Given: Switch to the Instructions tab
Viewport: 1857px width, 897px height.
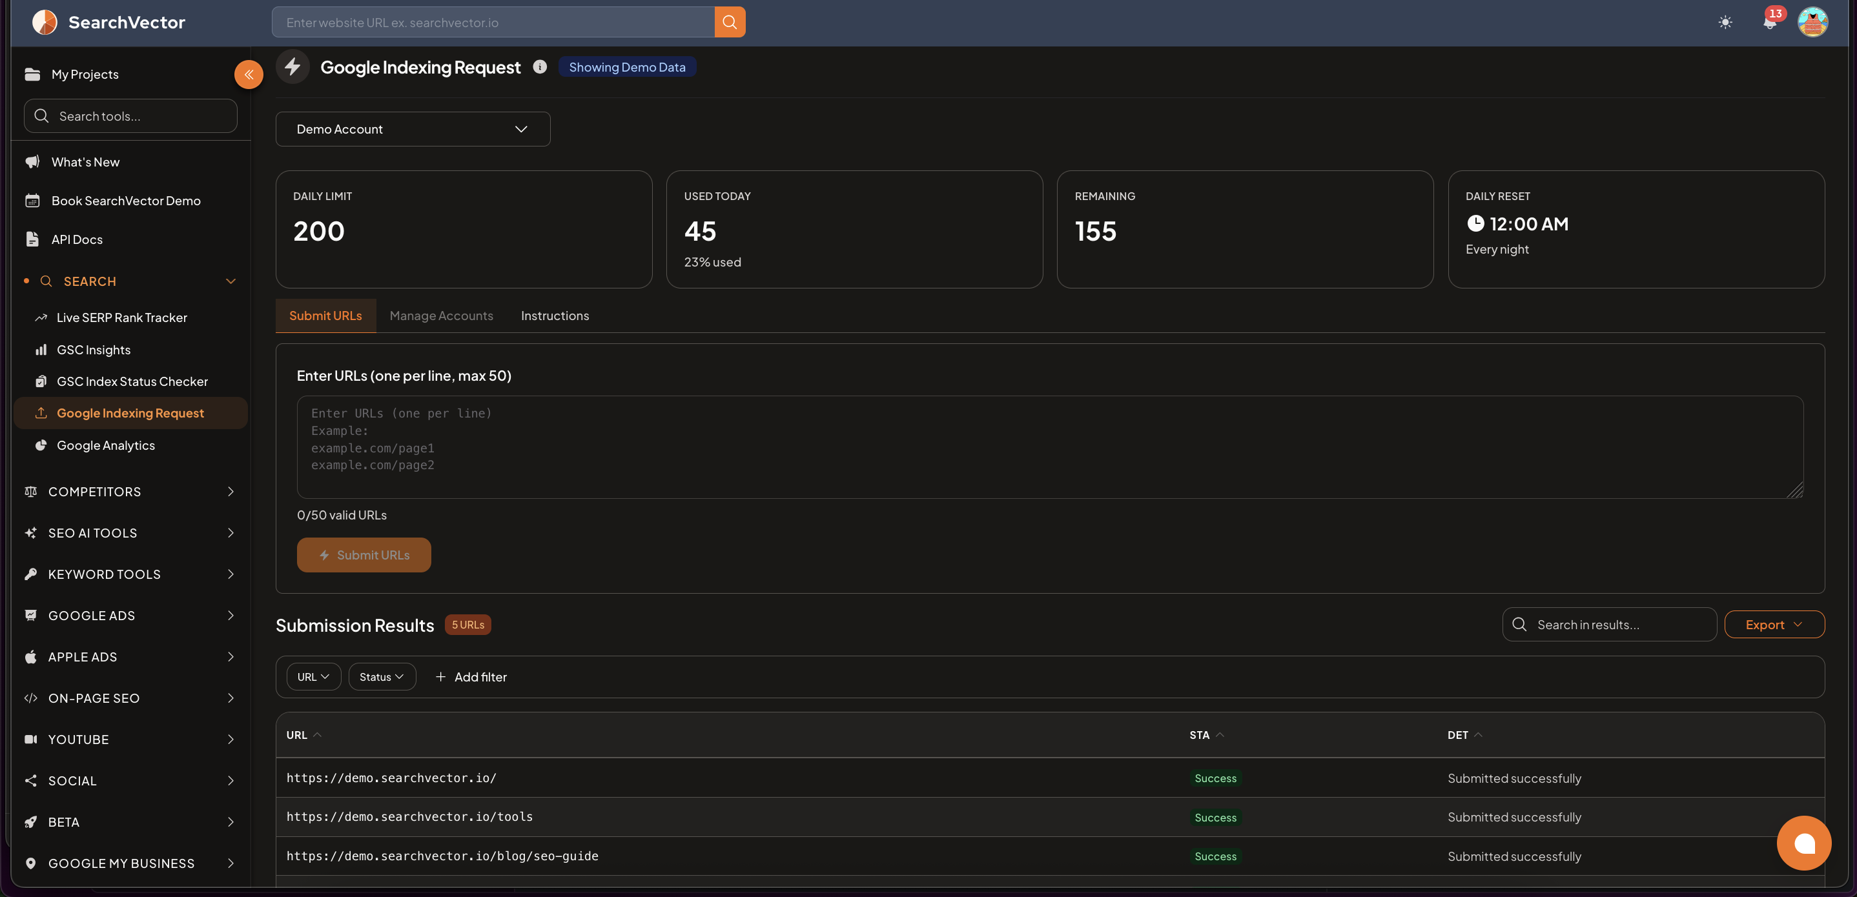Looking at the screenshot, I should tap(555, 316).
